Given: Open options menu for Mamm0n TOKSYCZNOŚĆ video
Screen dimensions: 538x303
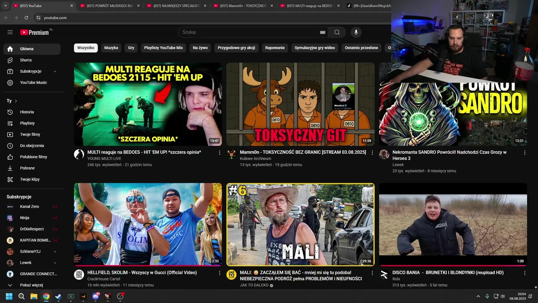Looking at the screenshot, I should click(372, 153).
